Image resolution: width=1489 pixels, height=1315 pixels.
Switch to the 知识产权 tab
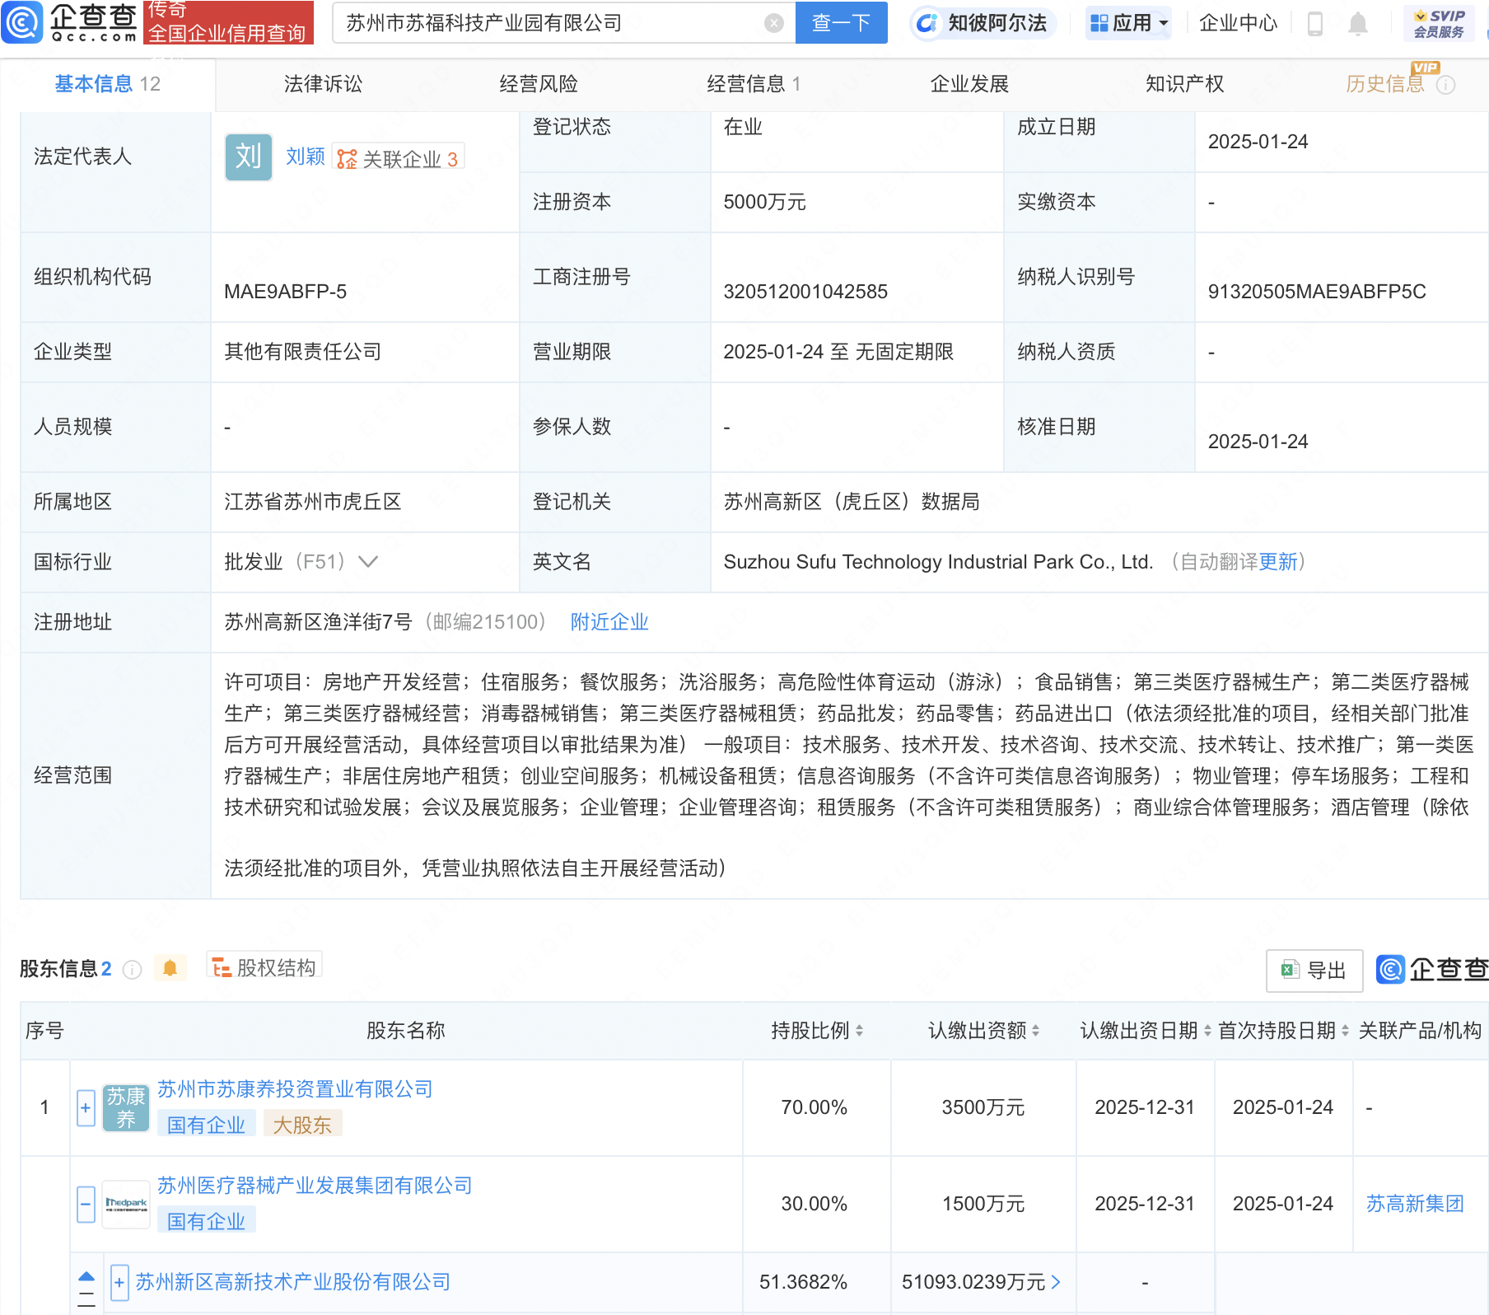pyautogui.click(x=1184, y=84)
